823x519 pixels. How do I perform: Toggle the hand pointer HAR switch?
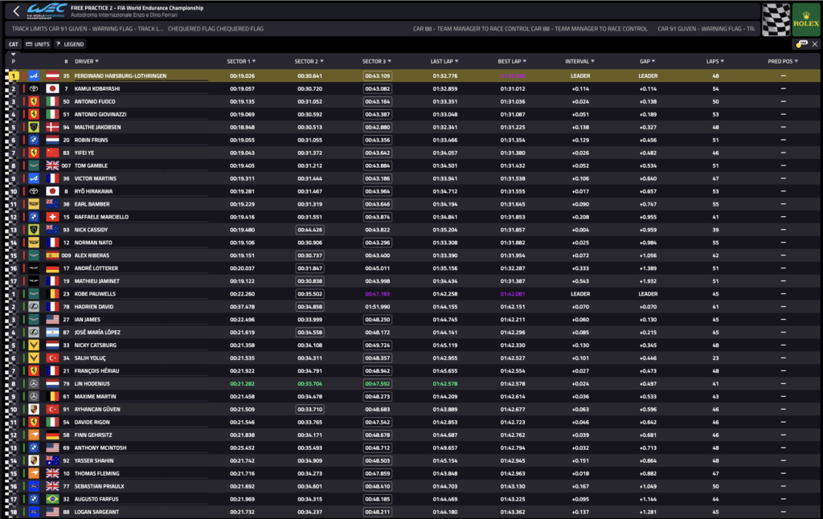tap(797, 44)
